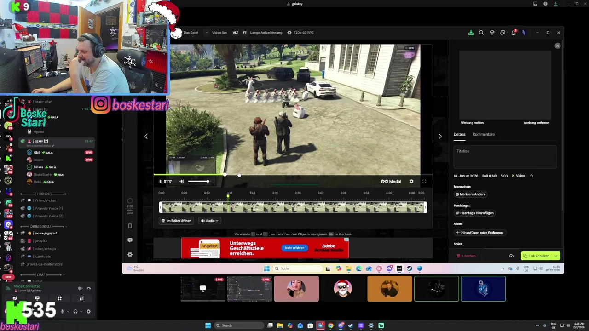The height and width of the screenshot is (331, 589).
Task: Pause the clip playback
Action: click(161, 181)
